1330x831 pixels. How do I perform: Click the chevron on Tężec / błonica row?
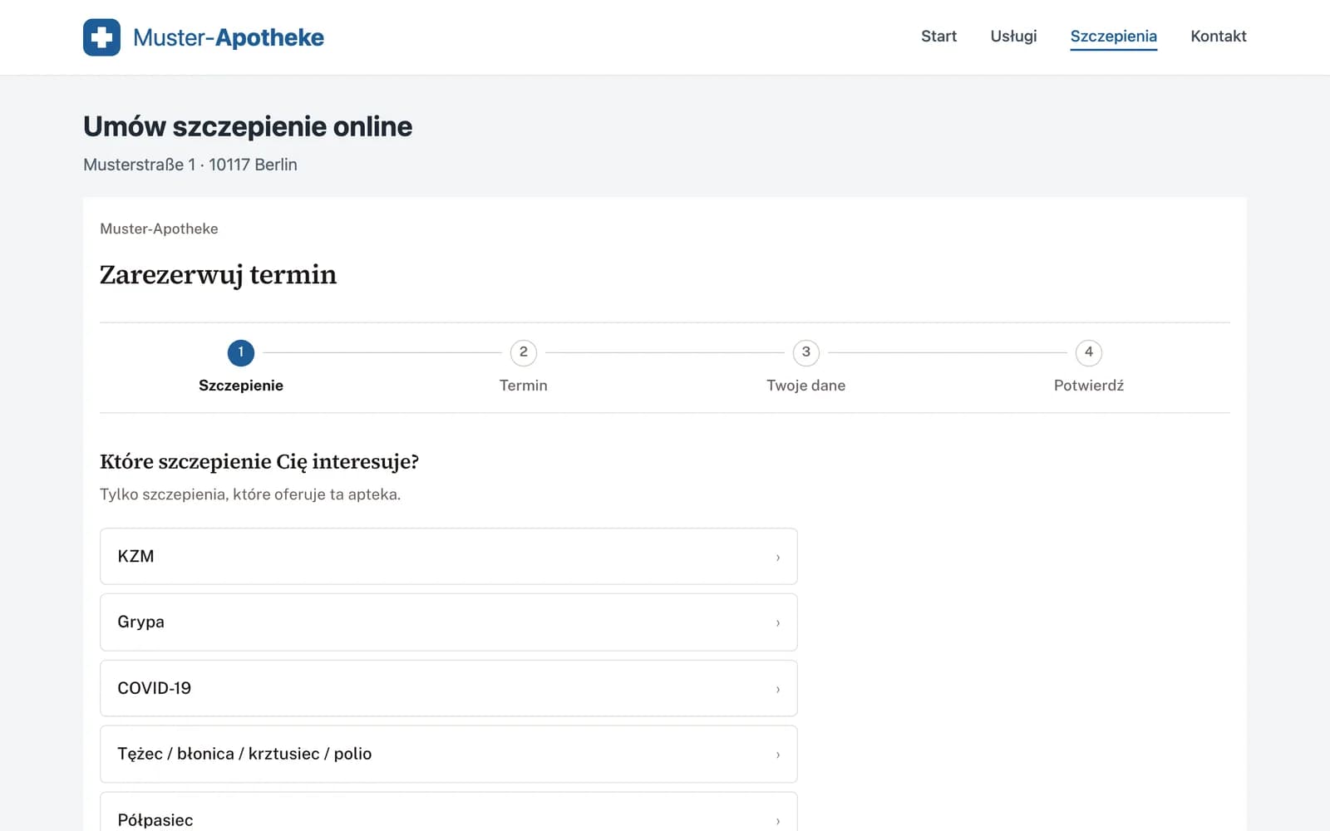pos(778,755)
